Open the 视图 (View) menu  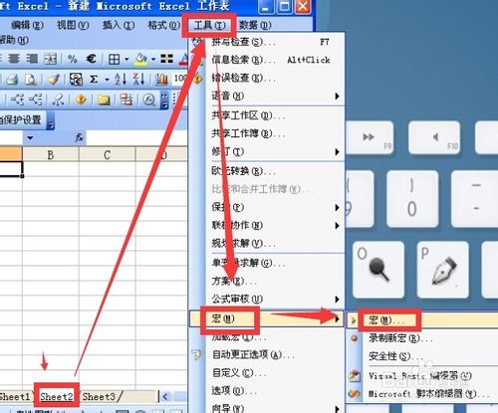click(73, 25)
